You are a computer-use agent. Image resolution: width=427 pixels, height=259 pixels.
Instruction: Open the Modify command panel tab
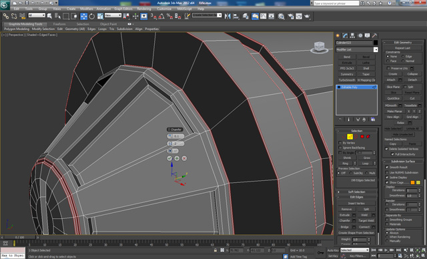(346, 35)
